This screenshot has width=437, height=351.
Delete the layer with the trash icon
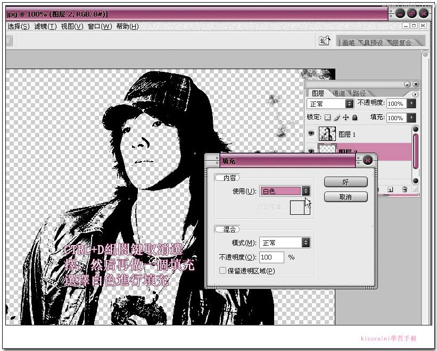click(405, 189)
